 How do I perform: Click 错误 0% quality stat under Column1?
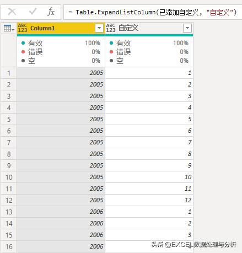click(x=61, y=52)
